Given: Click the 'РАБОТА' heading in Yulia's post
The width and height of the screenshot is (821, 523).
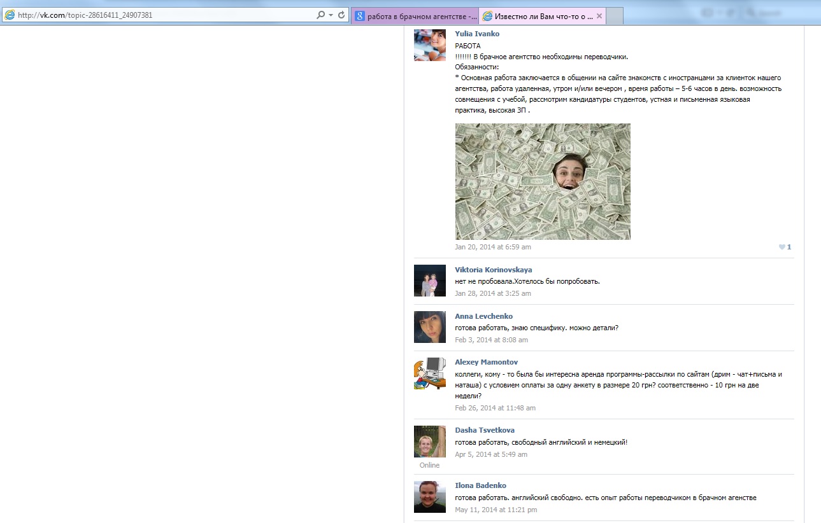Looking at the screenshot, I should tap(468, 46).
